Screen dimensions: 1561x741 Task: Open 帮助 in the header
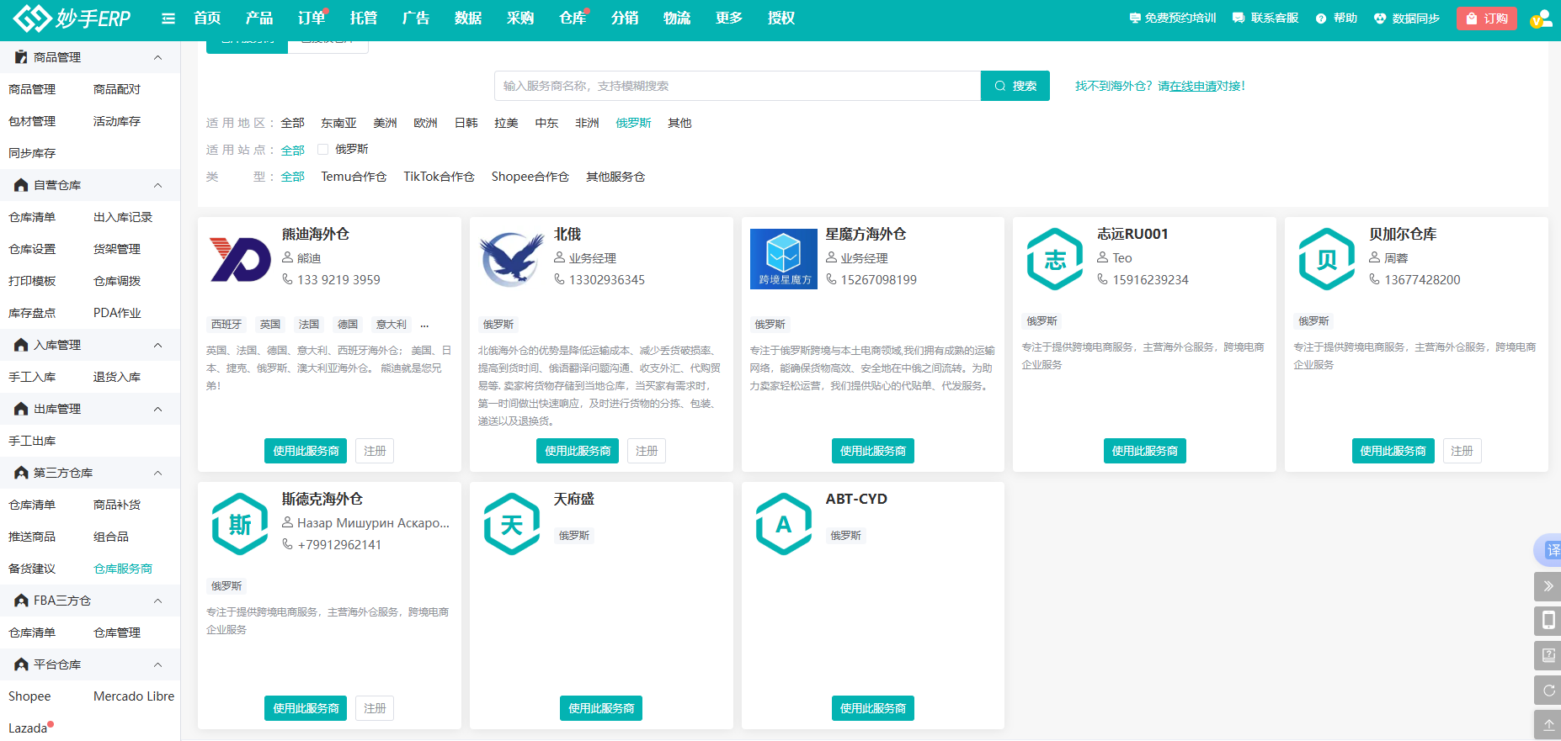[1337, 18]
